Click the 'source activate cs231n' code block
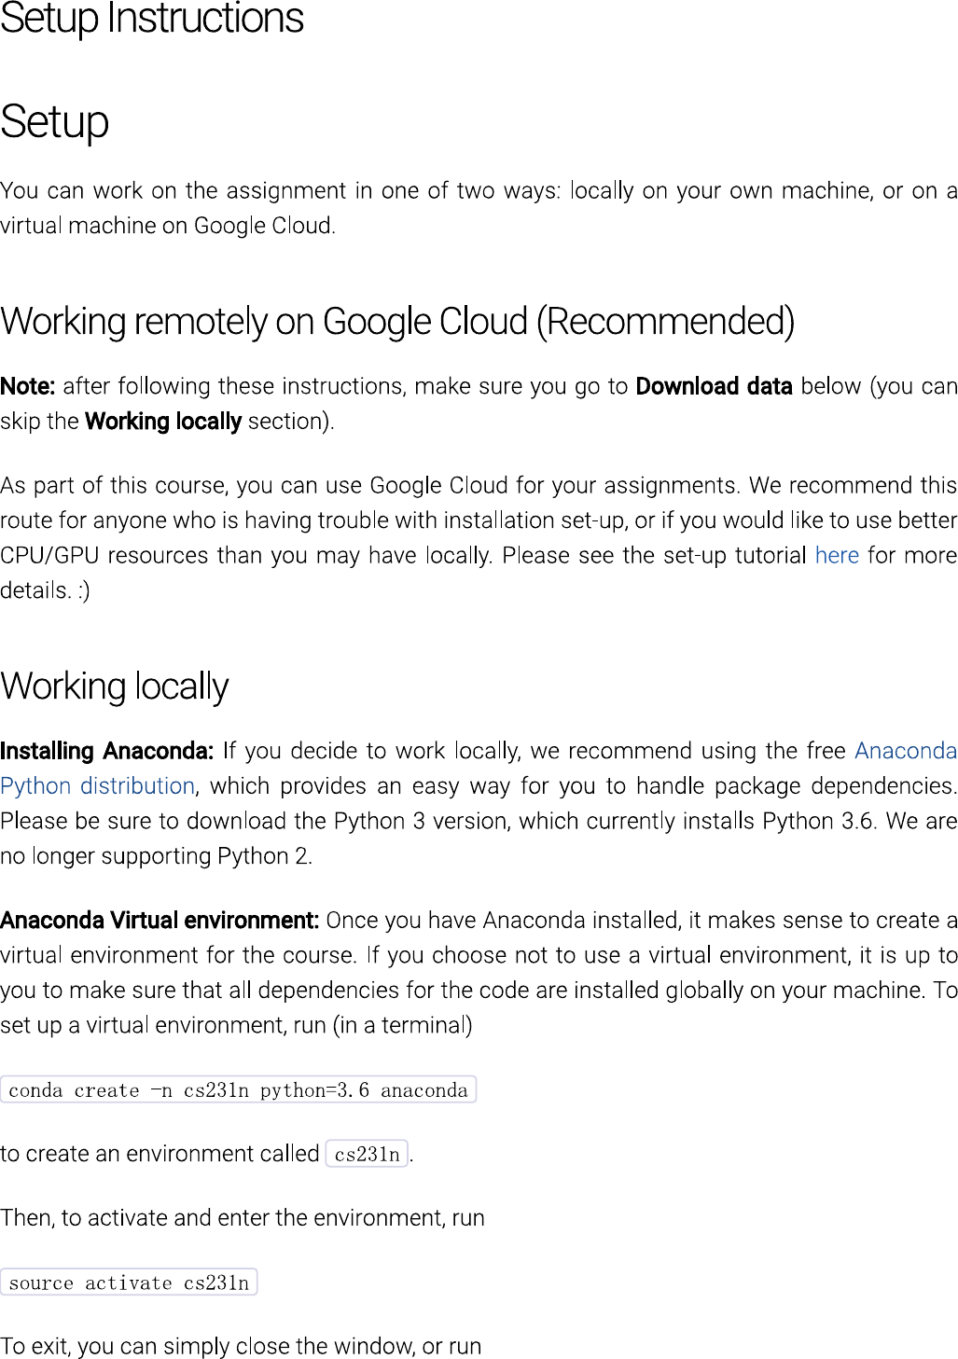This screenshot has height=1359, width=958. coord(129,1283)
